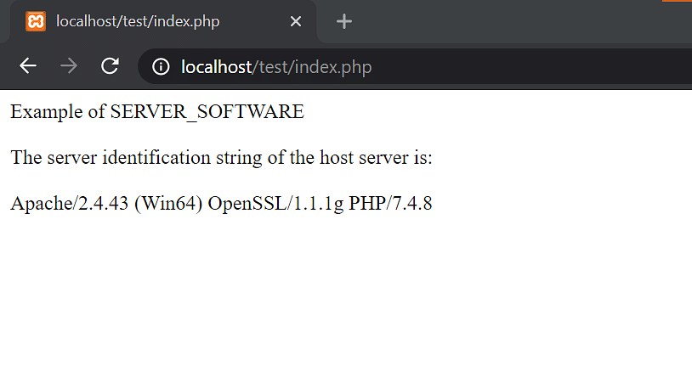This screenshot has width=692, height=388.
Task: View site information via the info icon
Action: [161, 67]
